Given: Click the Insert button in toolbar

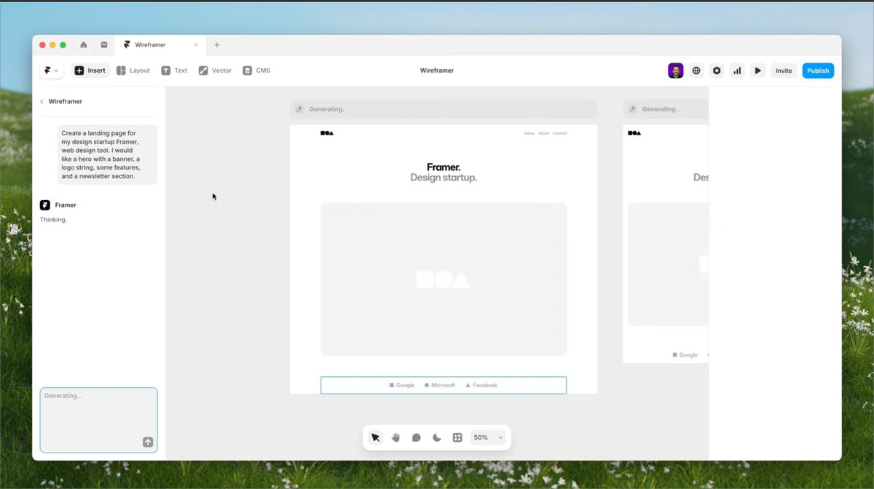Looking at the screenshot, I should pyautogui.click(x=90, y=71).
